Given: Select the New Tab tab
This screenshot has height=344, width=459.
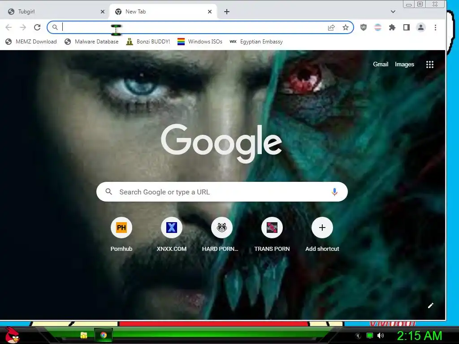Looking at the screenshot, I should pos(163,12).
